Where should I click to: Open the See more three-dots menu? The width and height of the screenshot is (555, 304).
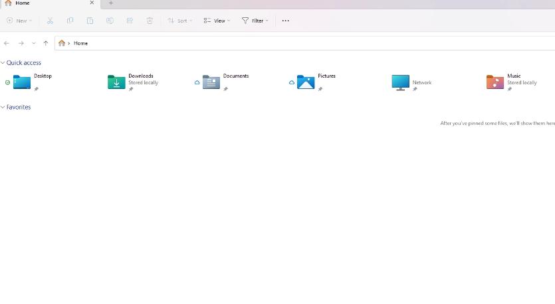pyautogui.click(x=285, y=21)
